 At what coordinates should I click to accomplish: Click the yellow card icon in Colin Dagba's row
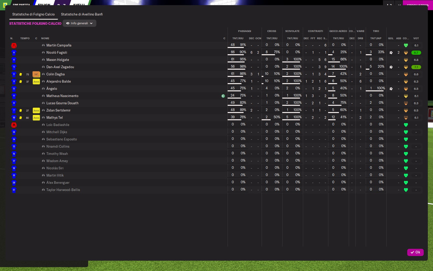21,74
